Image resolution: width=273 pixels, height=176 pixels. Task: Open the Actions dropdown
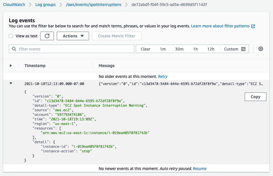click(73, 36)
